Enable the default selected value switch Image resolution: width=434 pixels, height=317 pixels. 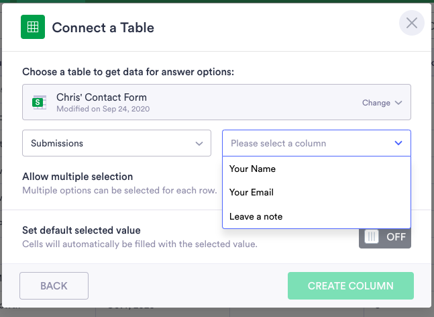pos(384,236)
